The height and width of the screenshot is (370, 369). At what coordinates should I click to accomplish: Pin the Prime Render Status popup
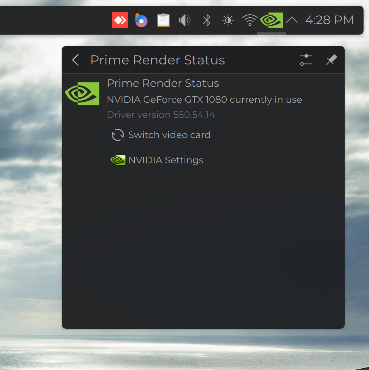pyautogui.click(x=331, y=60)
